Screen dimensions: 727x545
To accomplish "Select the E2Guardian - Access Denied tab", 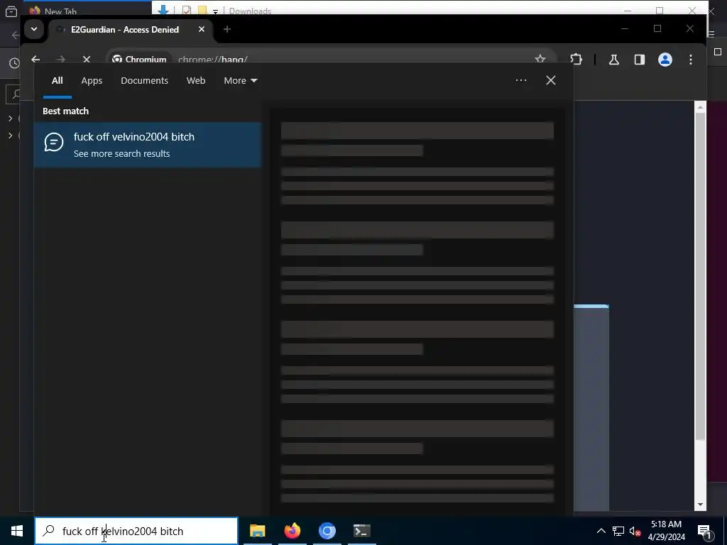I will coord(131,29).
